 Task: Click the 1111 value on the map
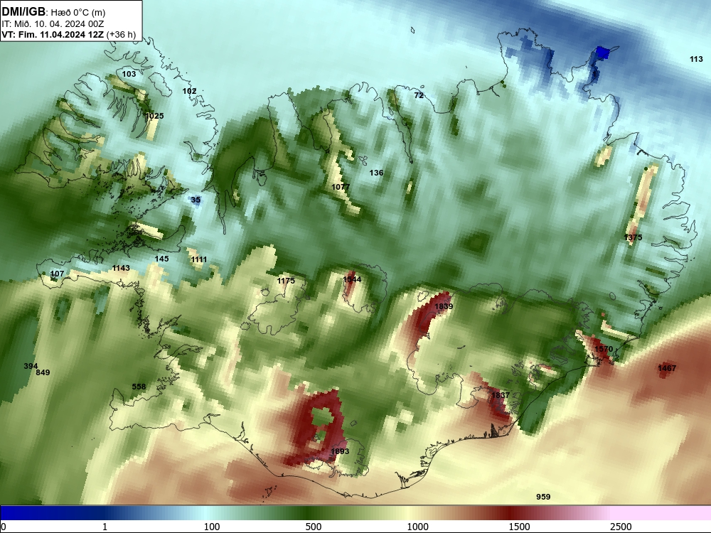point(199,259)
